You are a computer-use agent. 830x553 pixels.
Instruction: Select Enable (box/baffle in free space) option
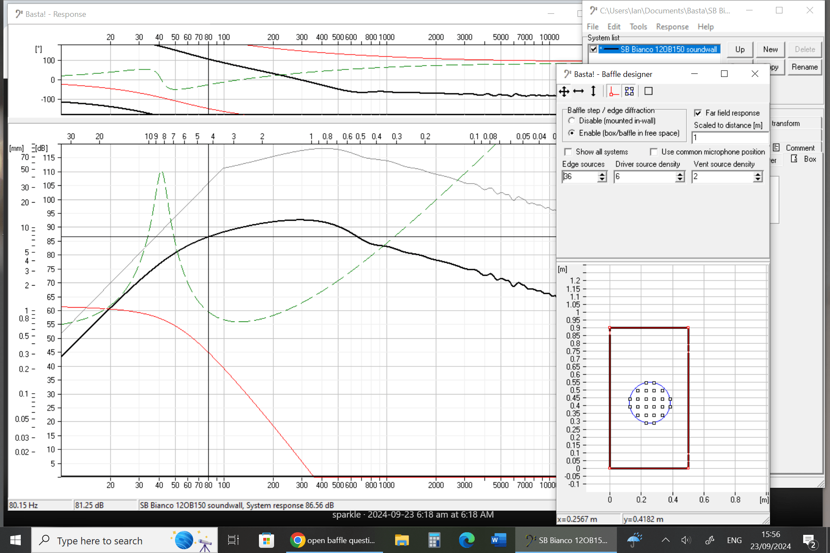(x=571, y=133)
